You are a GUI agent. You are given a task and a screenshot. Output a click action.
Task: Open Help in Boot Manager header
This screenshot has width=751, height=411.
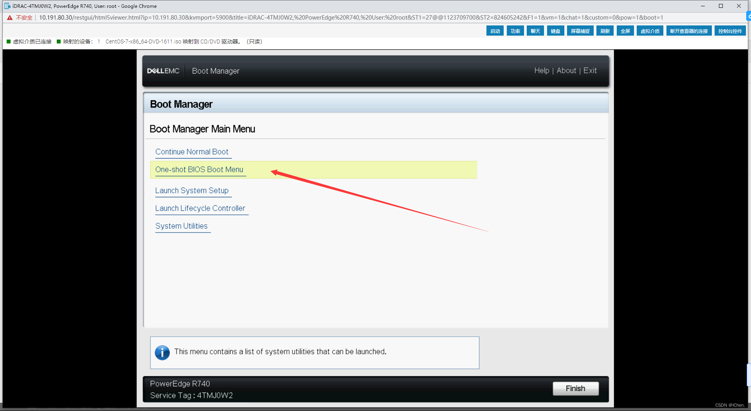(x=542, y=71)
